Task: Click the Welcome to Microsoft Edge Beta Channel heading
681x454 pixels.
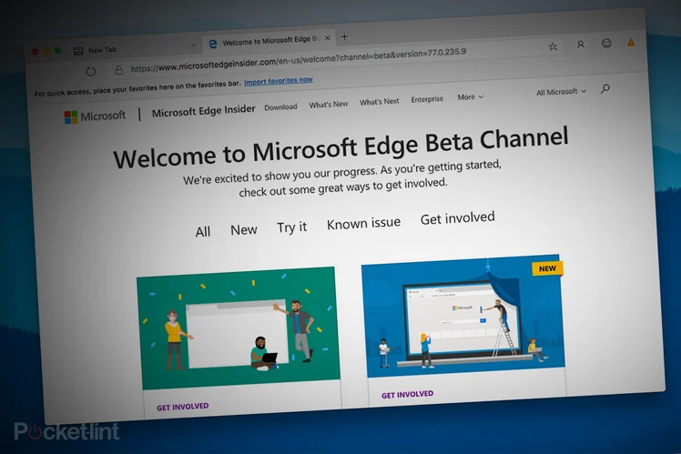Action: 340,147
